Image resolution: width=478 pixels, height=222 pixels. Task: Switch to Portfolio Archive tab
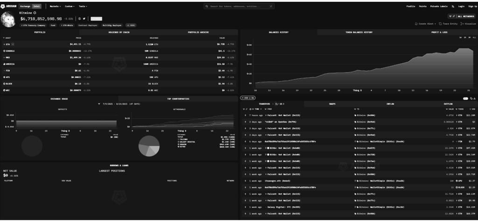click(x=198, y=32)
